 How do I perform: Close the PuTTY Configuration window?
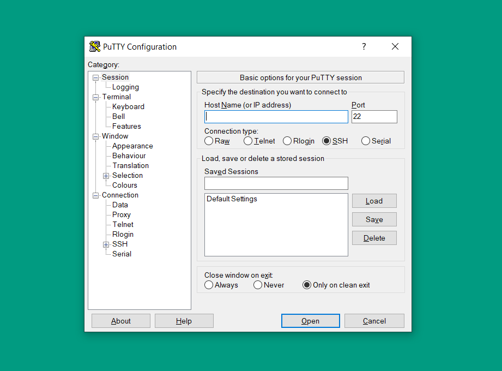tap(395, 46)
